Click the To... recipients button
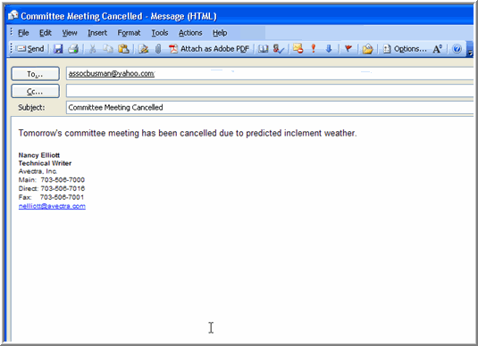Viewport: 478px width, 346px height. 36,74
